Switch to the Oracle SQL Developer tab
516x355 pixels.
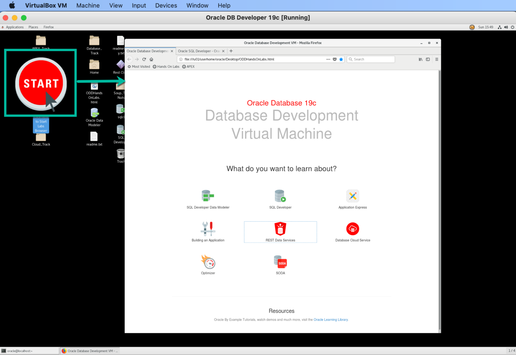[200, 51]
